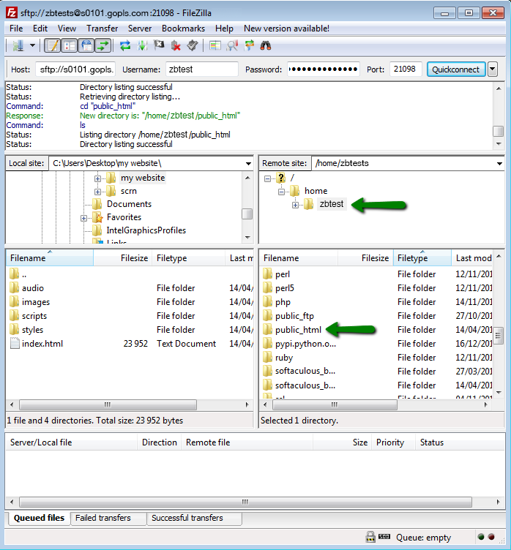Toggle the message log display

[x=53, y=45]
